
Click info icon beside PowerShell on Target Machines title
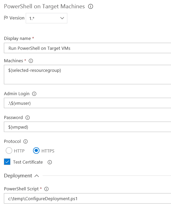pyautogui.click(x=91, y=6)
